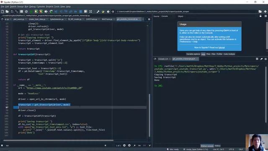Open a file using the folder icon

(7, 11)
